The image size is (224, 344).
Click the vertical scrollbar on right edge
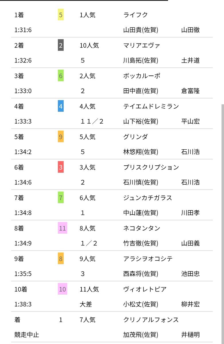(222, 224)
